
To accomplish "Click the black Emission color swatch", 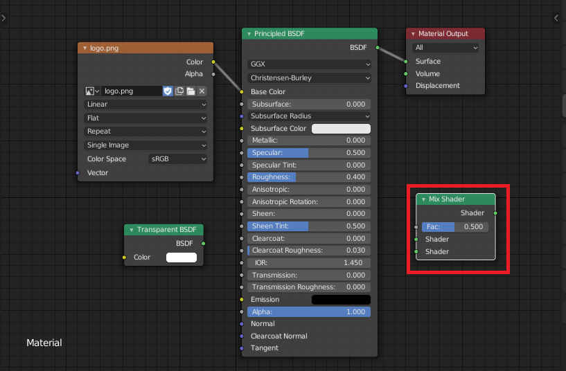I will (x=341, y=300).
